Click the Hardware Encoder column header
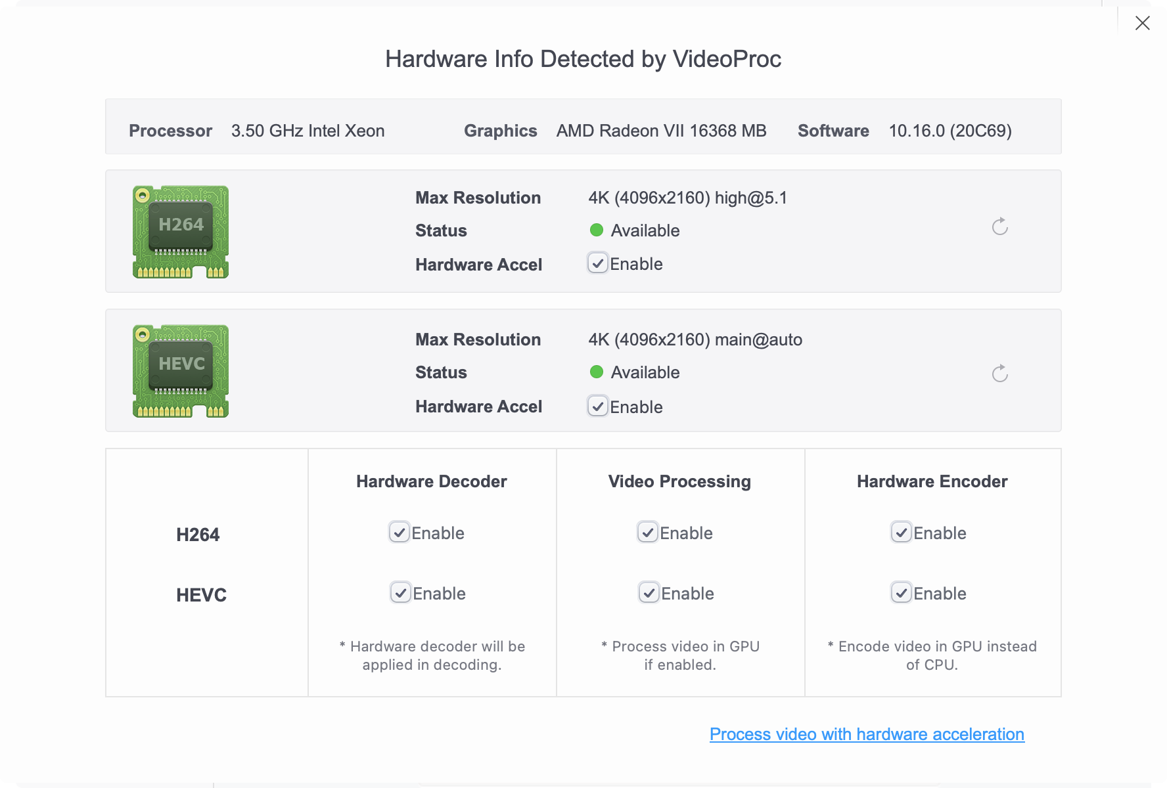Screen dimensions: 1167x788 point(932,481)
